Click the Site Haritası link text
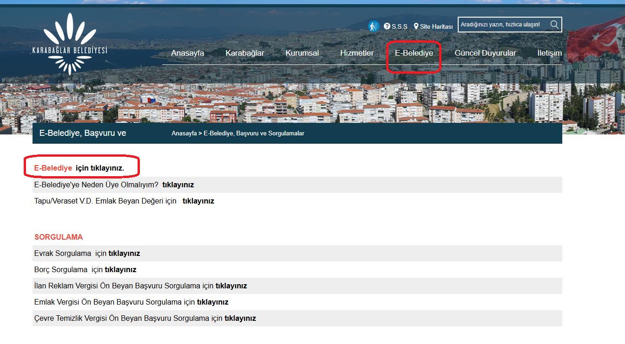625x344 pixels. pos(436,27)
